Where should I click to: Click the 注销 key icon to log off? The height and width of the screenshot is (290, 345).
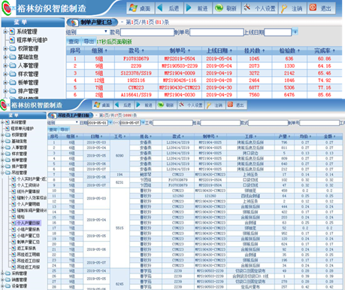pos(284,8)
